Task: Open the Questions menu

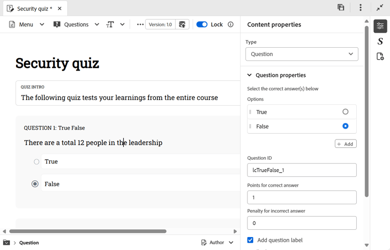Action: (76, 24)
